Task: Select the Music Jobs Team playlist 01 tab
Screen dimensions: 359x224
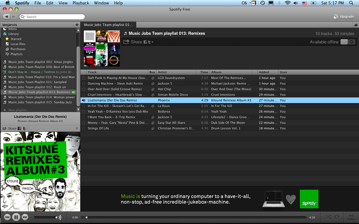Action: [108, 25]
